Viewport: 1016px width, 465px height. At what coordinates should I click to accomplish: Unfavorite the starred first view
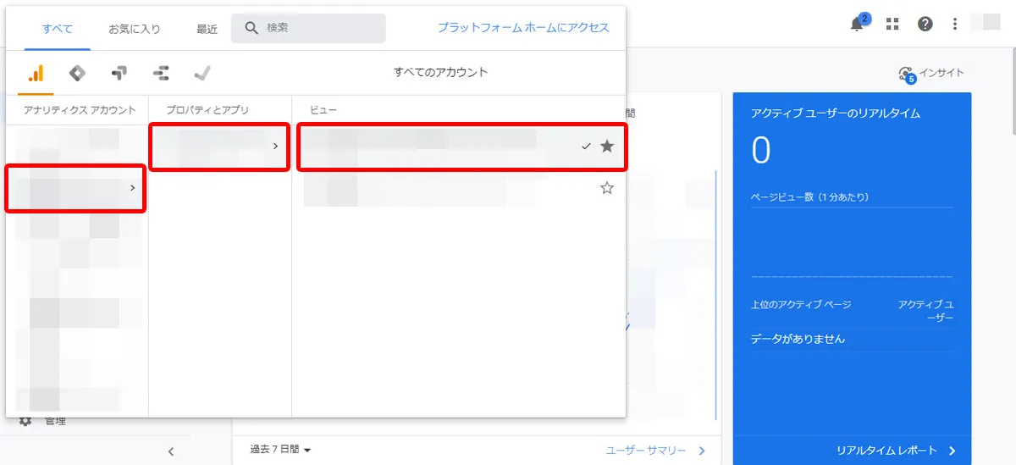click(606, 147)
